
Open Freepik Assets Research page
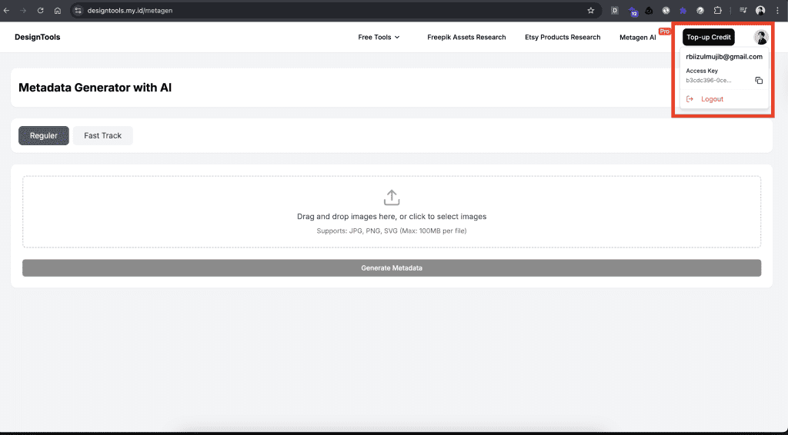point(466,37)
